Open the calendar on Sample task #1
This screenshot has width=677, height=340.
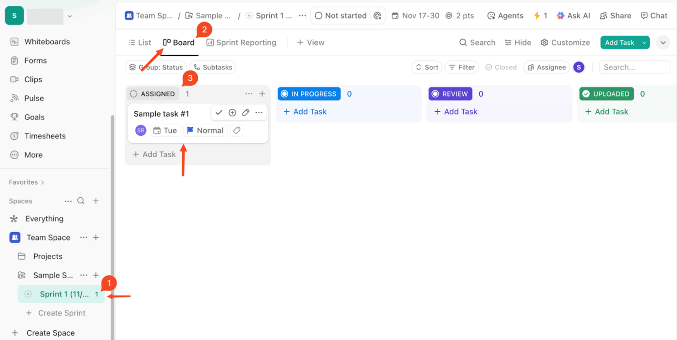pyautogui.click(x=165, y=130)
